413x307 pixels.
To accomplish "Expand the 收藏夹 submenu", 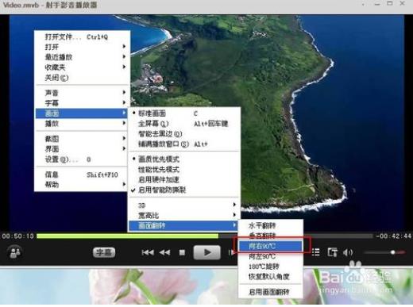I will click(x=83, y=67).
